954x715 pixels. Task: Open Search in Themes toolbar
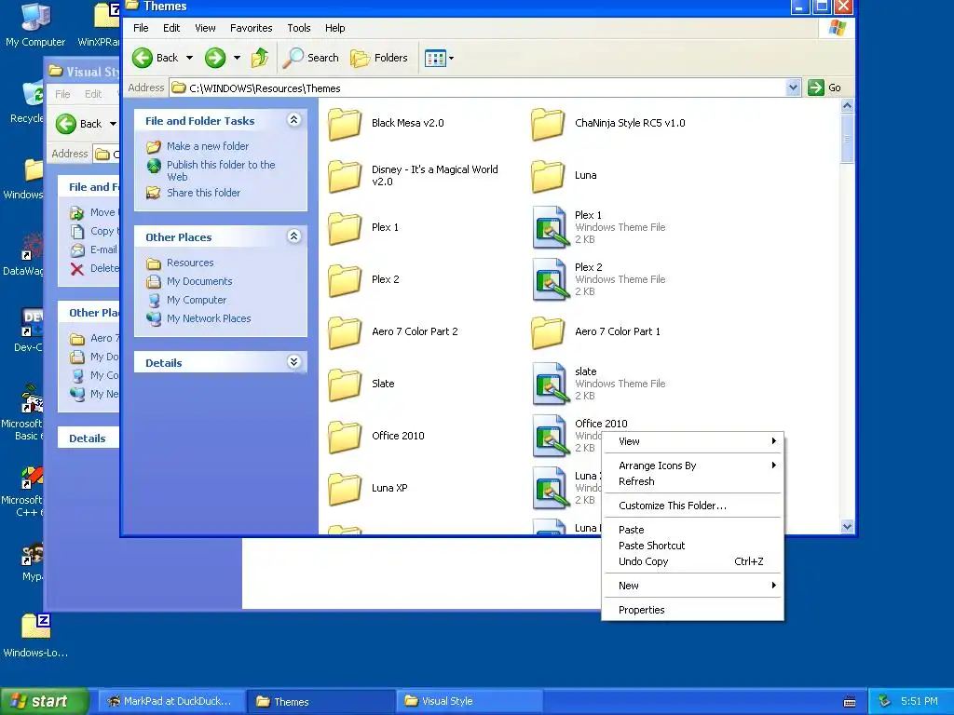(x=311, y=58)
